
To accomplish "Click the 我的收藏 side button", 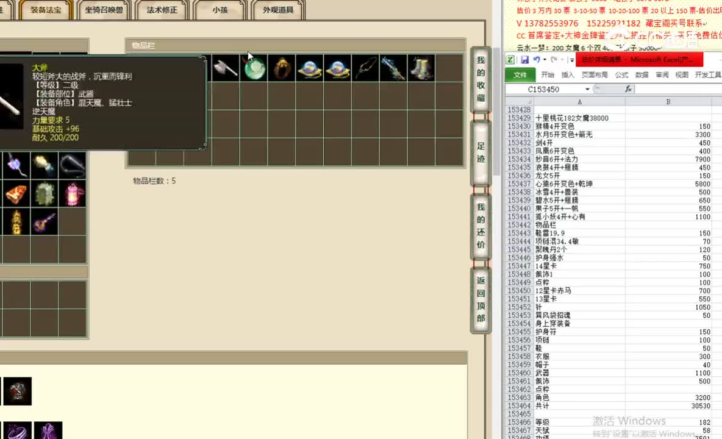I will tap(481, 79).
